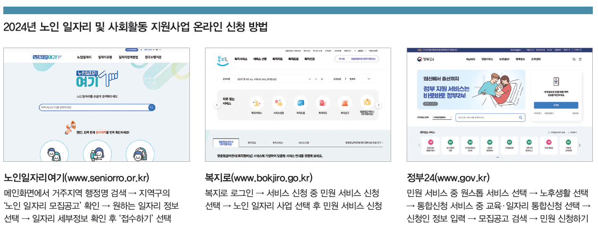598x242 pixels.
Task: Open the 복지지도 round icon in 복지로 carousel
Action: (x=323, y=103)
